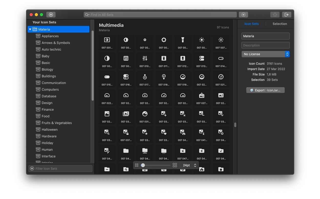Click the add icon set plus button
This screenshot has height=199, width=320.
(x=51, y=15)
